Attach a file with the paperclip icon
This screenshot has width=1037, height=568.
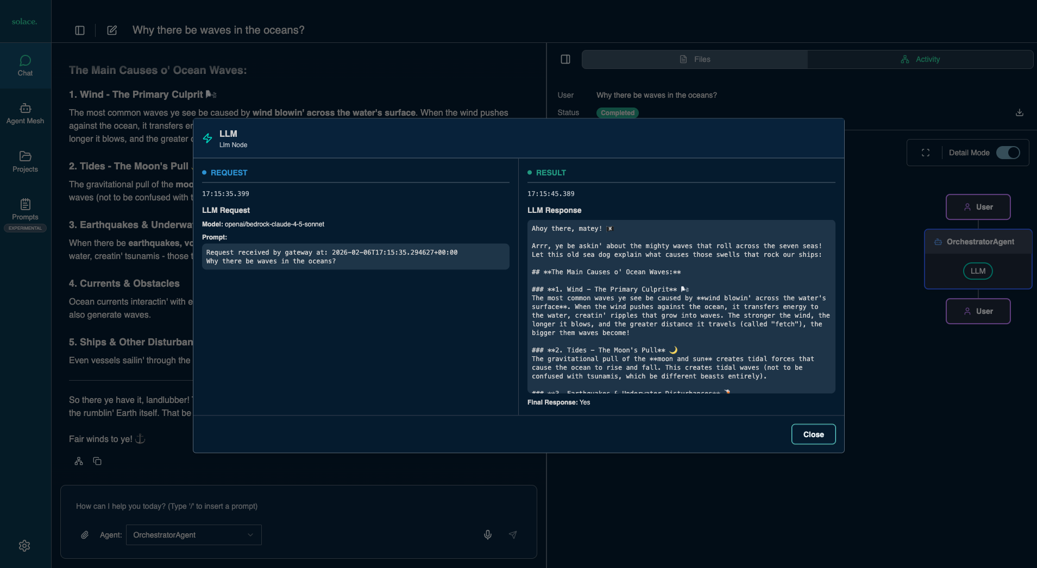click(85, 535)
